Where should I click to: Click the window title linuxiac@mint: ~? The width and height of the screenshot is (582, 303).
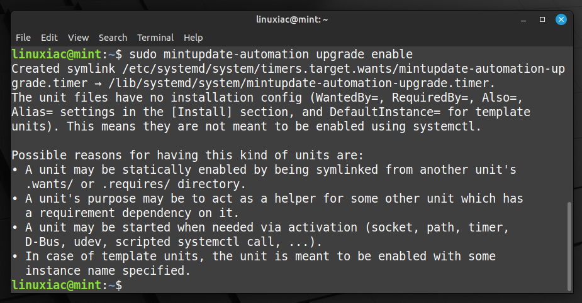click(292, 19)
